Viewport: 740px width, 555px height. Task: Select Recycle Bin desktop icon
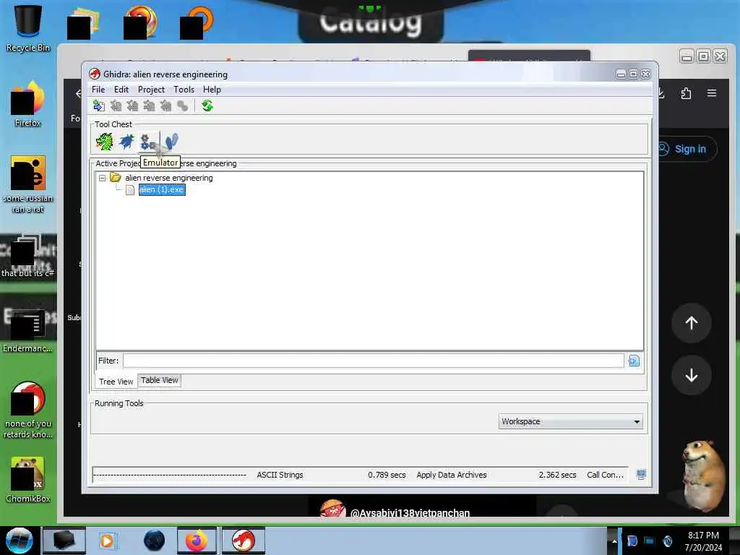click(28, 28)
